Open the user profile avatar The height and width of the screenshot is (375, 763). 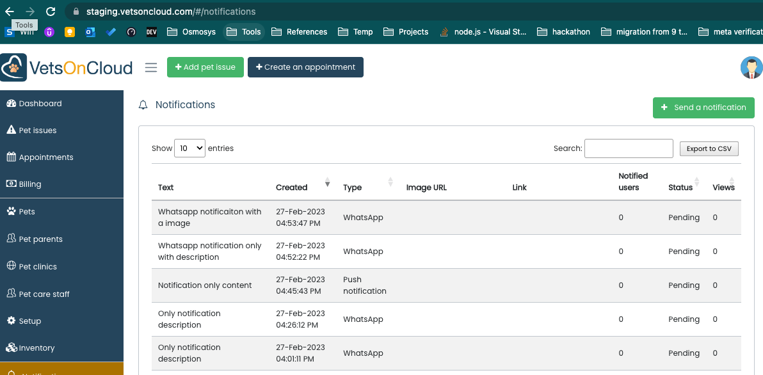tap(751, 68)
